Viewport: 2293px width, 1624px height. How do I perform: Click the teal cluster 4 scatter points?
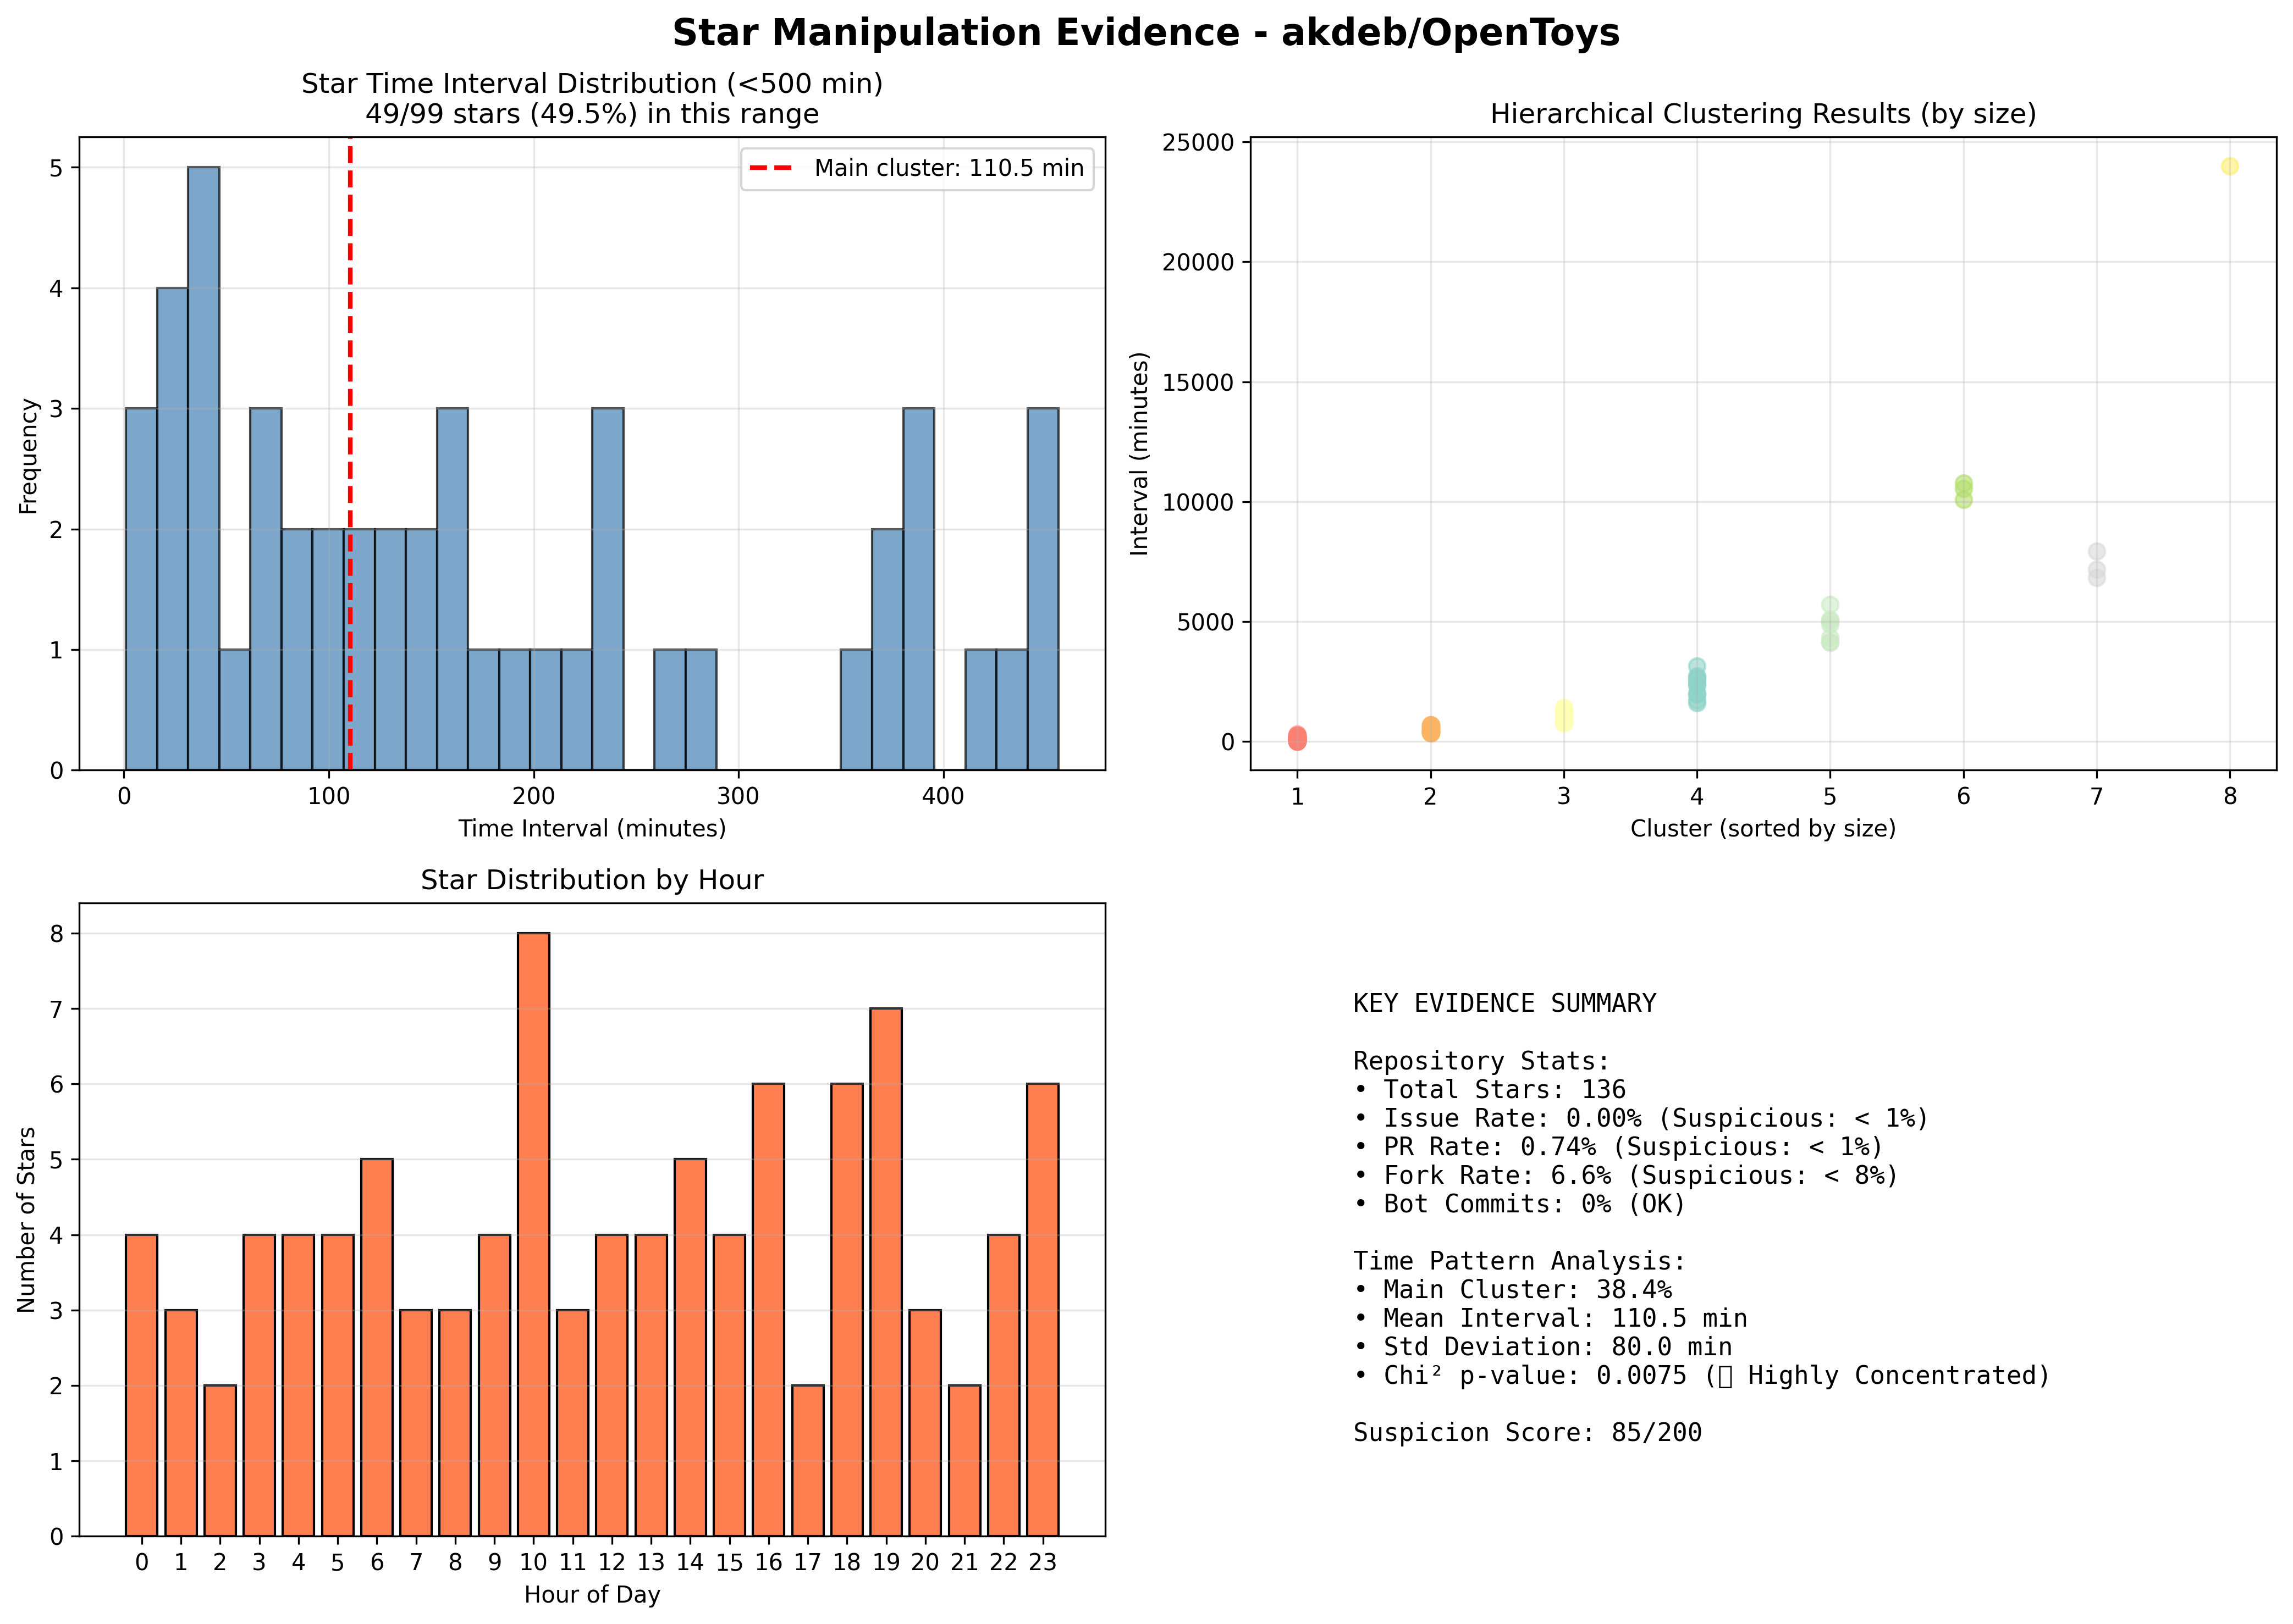pyautogui.click(x=1697, y=685)
